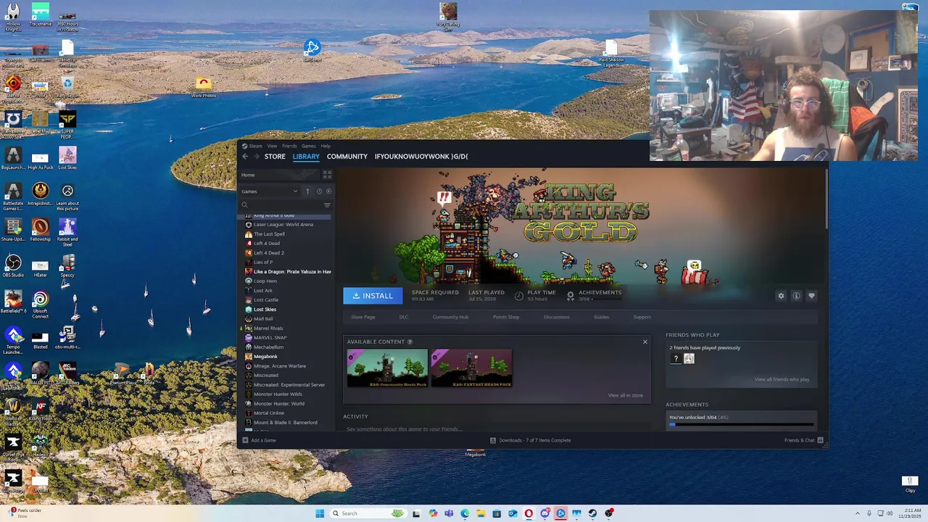Open game settings gear icon
The height and width of the screenshot is (522, 928).
click(781, 296)
